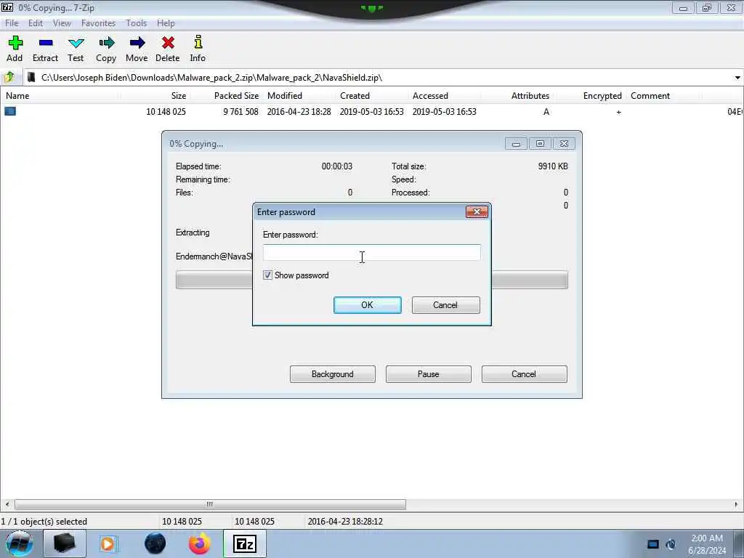Click the horizontal scrollbar thumb
744x558 pixels.
pos(210,504)
